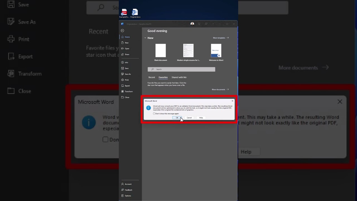
Task: Click the lightbulb icon in title bar
Action: [x=199, y=24]
